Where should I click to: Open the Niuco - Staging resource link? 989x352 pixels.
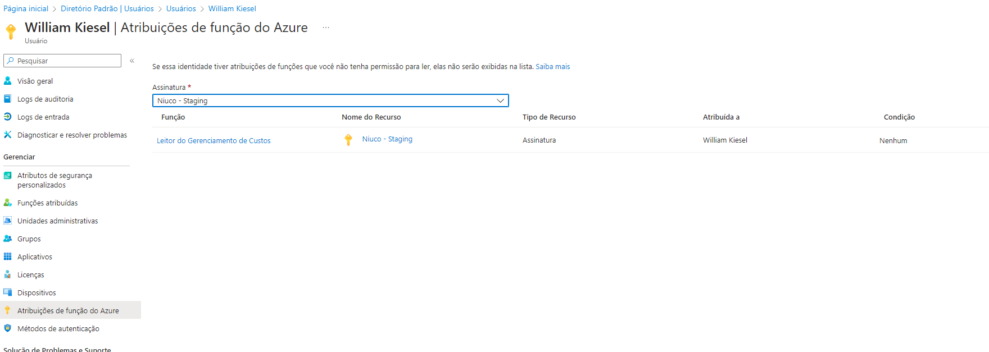click(387, 139)
